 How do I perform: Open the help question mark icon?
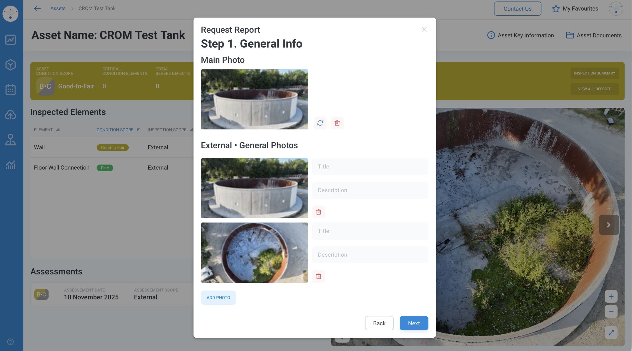[10, 342]
